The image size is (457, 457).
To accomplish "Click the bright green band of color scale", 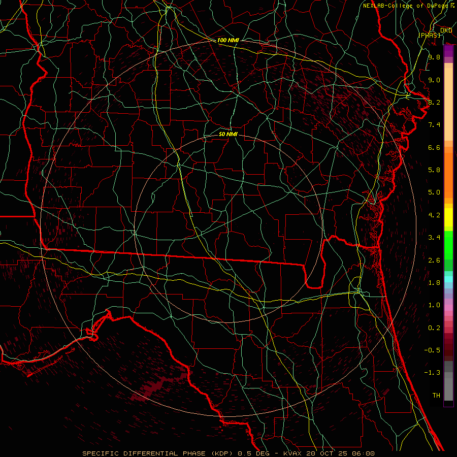I will coord(448,245).
